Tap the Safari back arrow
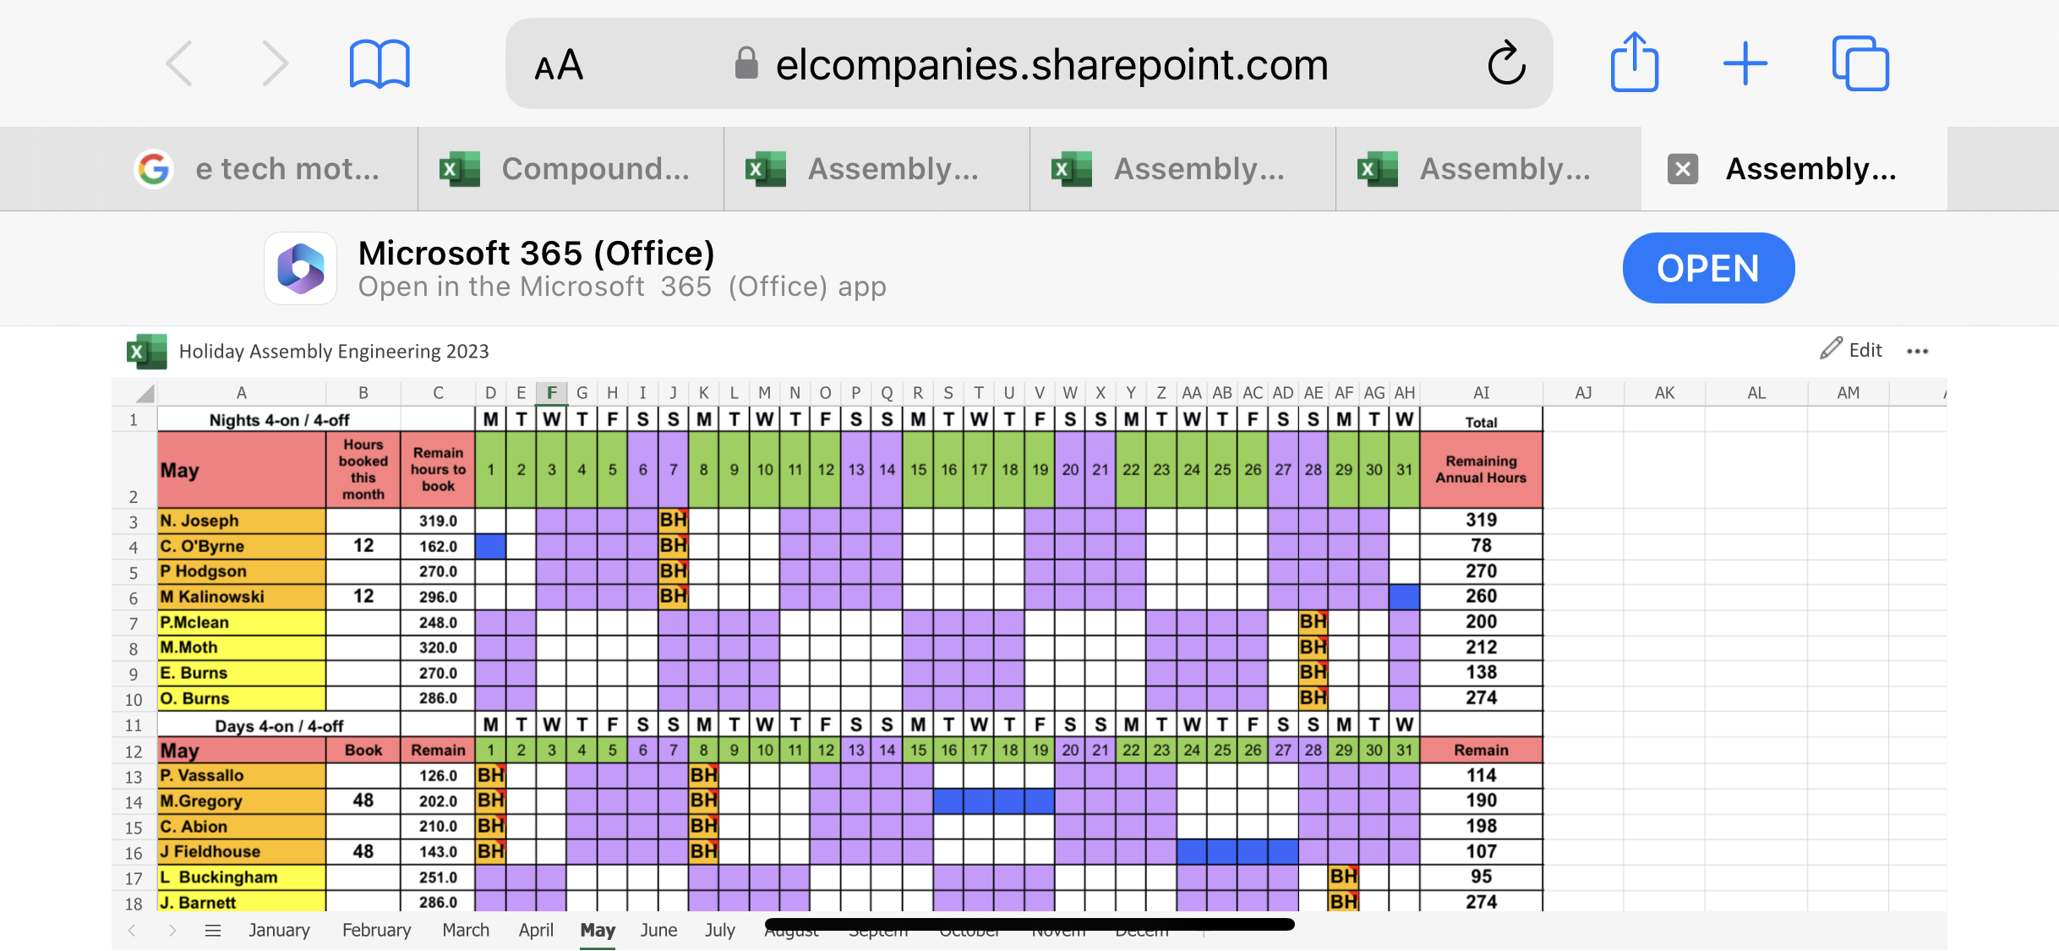Viewport: 2059px width, 951px height. (x=180, y=63)
